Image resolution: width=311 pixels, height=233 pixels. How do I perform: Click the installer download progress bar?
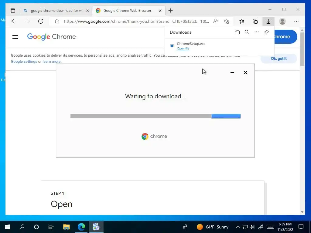pyautogui.click(x=155, y=116)
